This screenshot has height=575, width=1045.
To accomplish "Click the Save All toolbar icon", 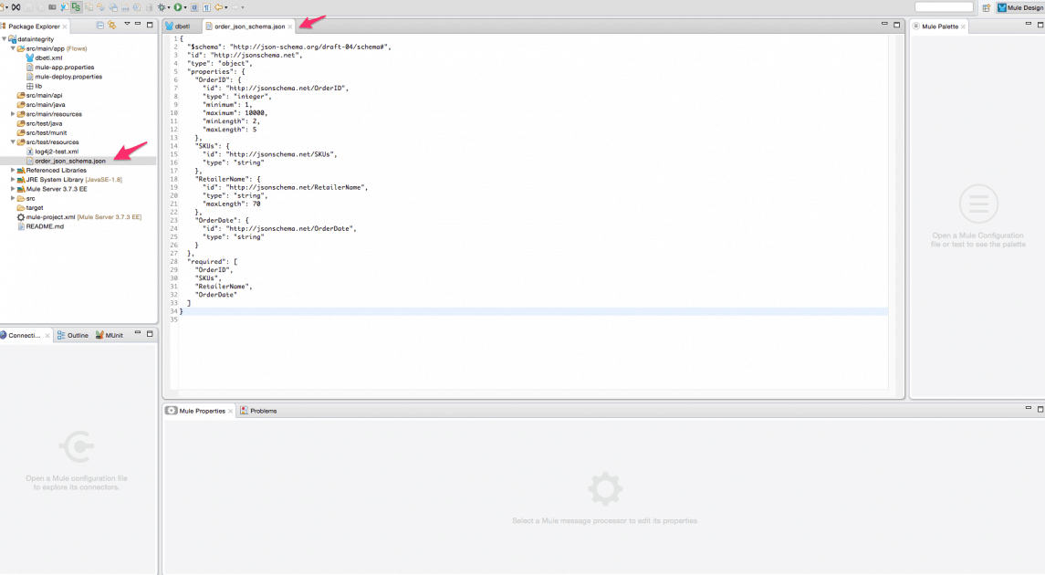I will (x=40, y=6).
